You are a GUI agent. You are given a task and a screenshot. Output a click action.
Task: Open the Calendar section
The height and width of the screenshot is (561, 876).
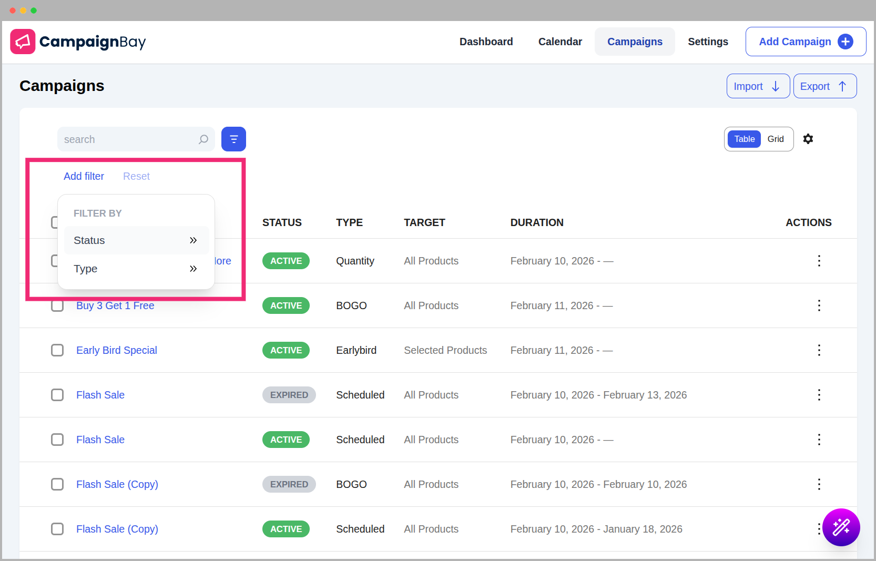(x=560, y=42)
